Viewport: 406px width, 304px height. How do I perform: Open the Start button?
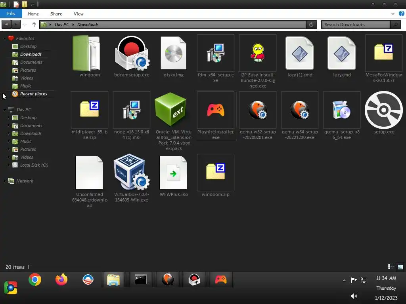(11, 288)
